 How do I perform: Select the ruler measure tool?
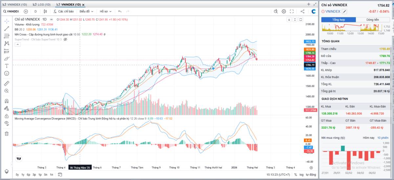click(7, 83)
